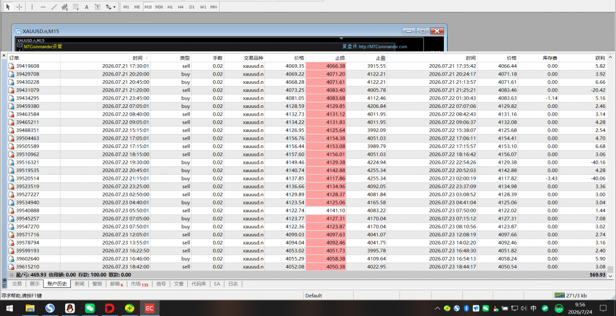616x316 pixels.
Task: Activate the text 'A' tool
Action: [x=86, y=7]
